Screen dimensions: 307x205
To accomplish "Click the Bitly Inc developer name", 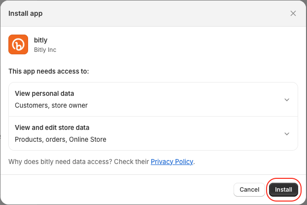I will [45, 50].
